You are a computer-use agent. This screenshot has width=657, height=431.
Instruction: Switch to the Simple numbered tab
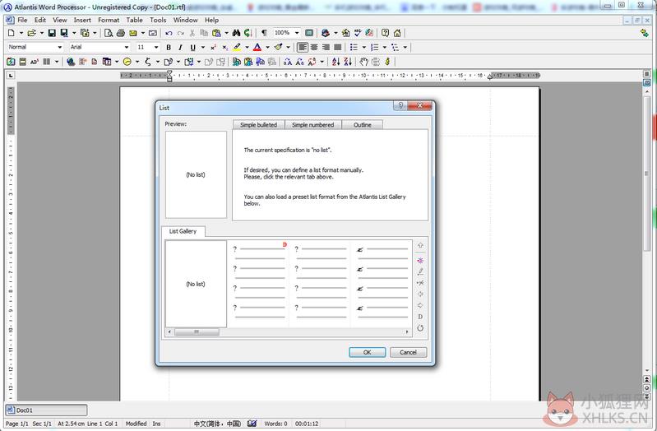click(313, 124)
